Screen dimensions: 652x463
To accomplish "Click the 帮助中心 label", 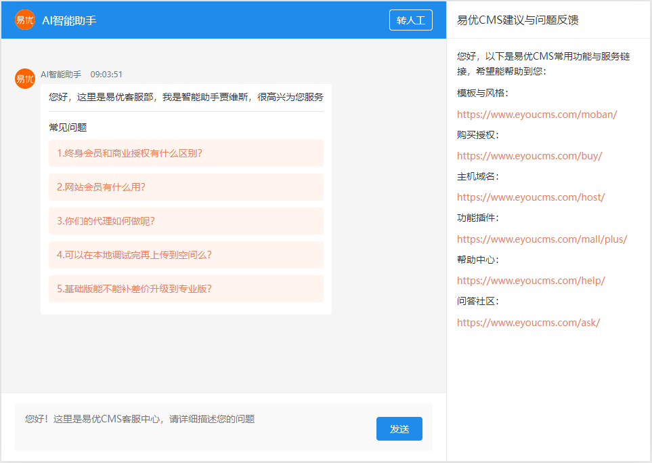I will click(477, 260).
